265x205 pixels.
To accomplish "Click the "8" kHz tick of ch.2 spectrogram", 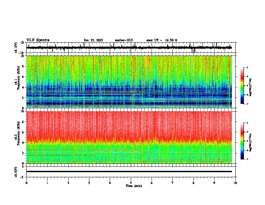I will [23, 122].
